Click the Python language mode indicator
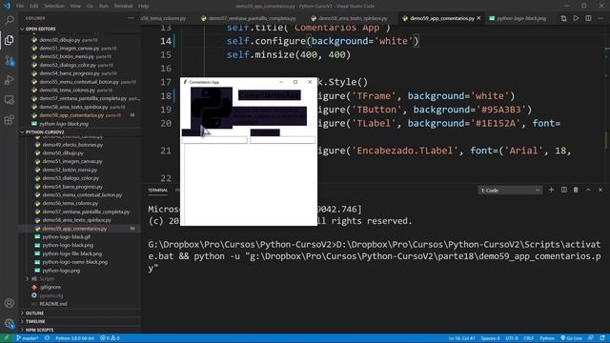This screenshot has height=343, width=610. (x=546, y=338)
